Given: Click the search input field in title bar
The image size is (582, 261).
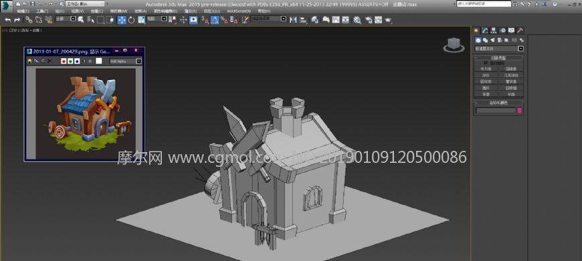Looking at the screenshot, I should pos(484,4).
